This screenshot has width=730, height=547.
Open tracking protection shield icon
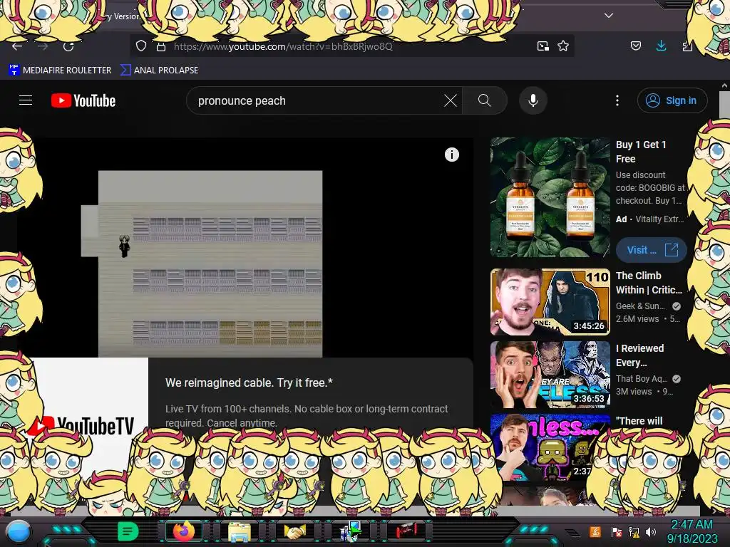click(141, 46)
